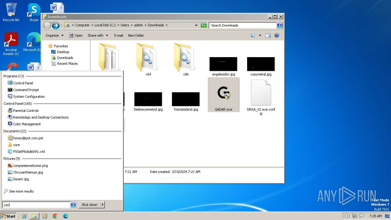Click See more results link

coord(19,191)
